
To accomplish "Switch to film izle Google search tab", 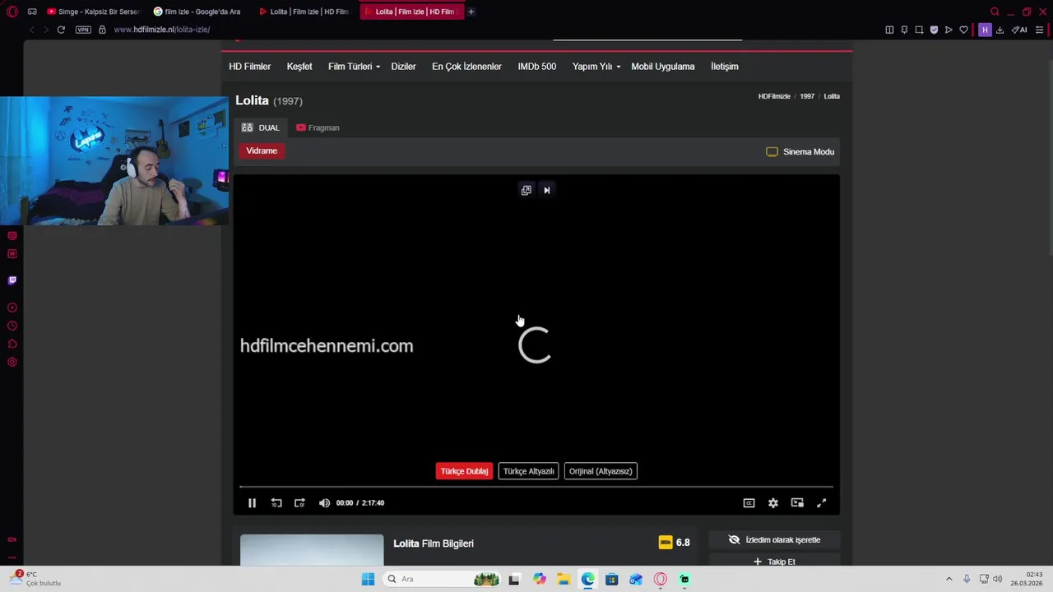I will point(197,12).
